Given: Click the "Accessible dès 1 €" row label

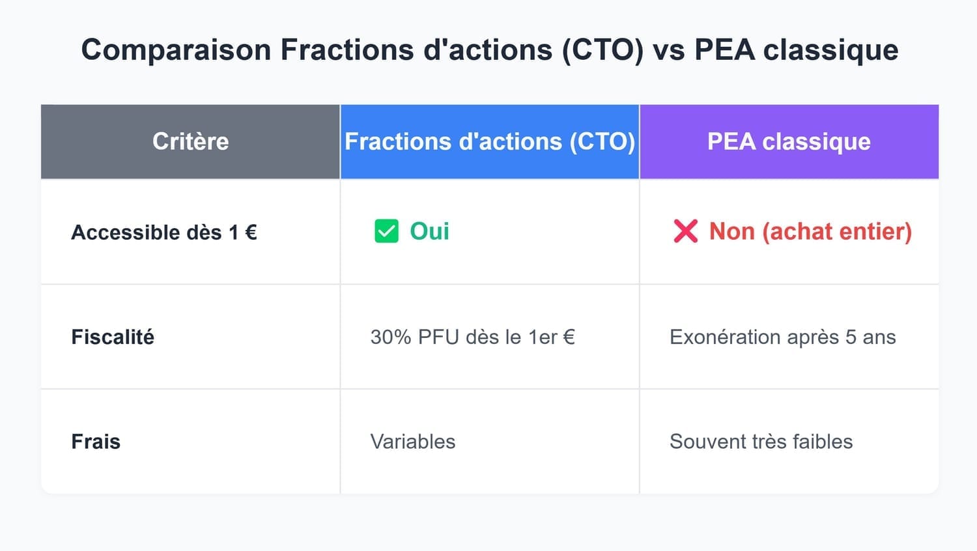Looking at the screenshot, I should point(164,233).
